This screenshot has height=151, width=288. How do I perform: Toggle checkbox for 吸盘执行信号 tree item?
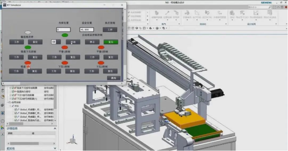point(13,91)
